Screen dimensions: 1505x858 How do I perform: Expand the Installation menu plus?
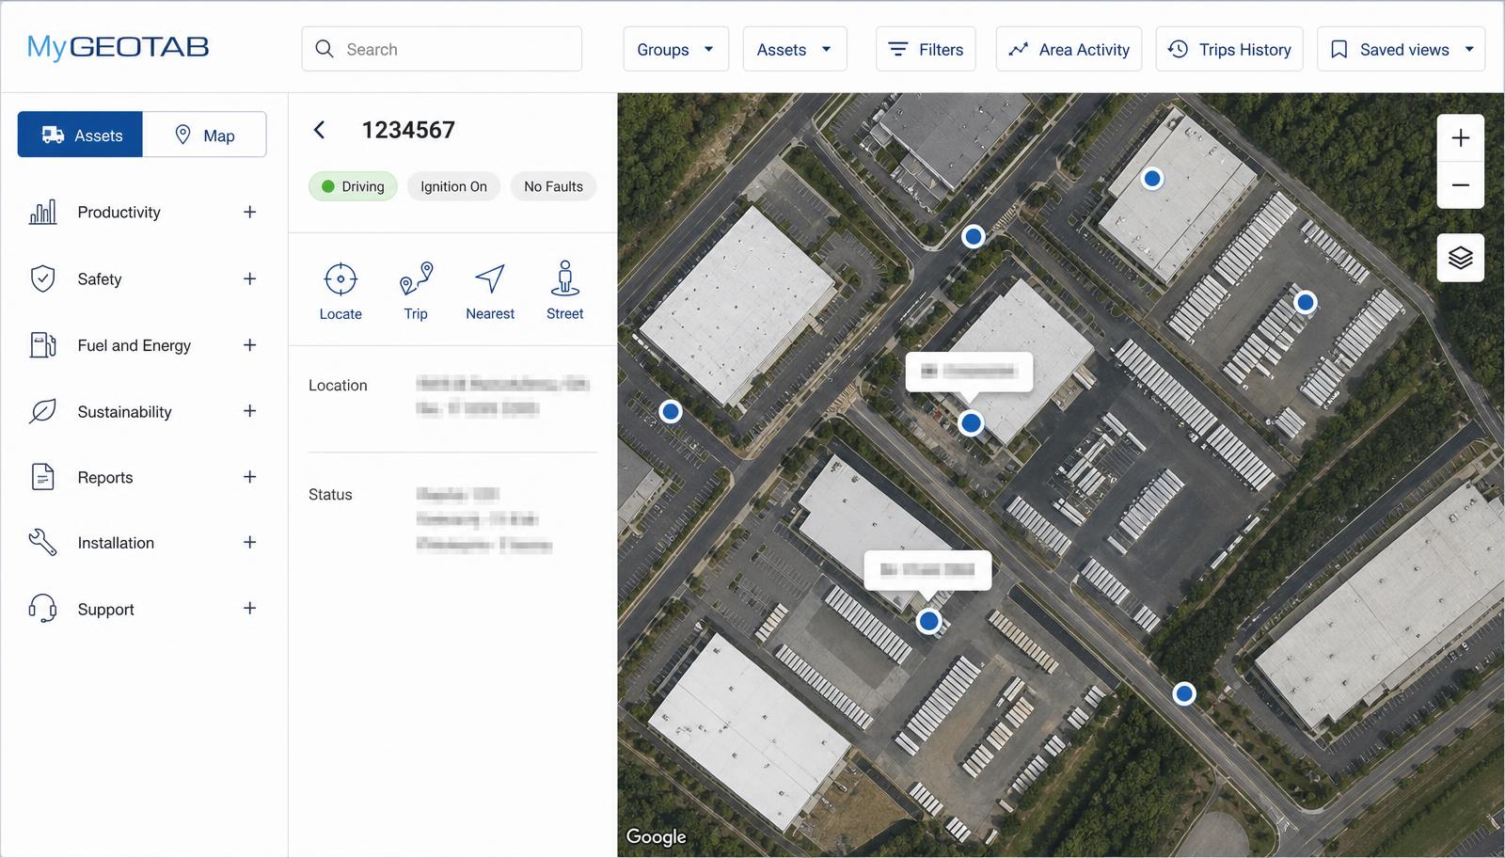pyautogui.click(x=249, y=543)
